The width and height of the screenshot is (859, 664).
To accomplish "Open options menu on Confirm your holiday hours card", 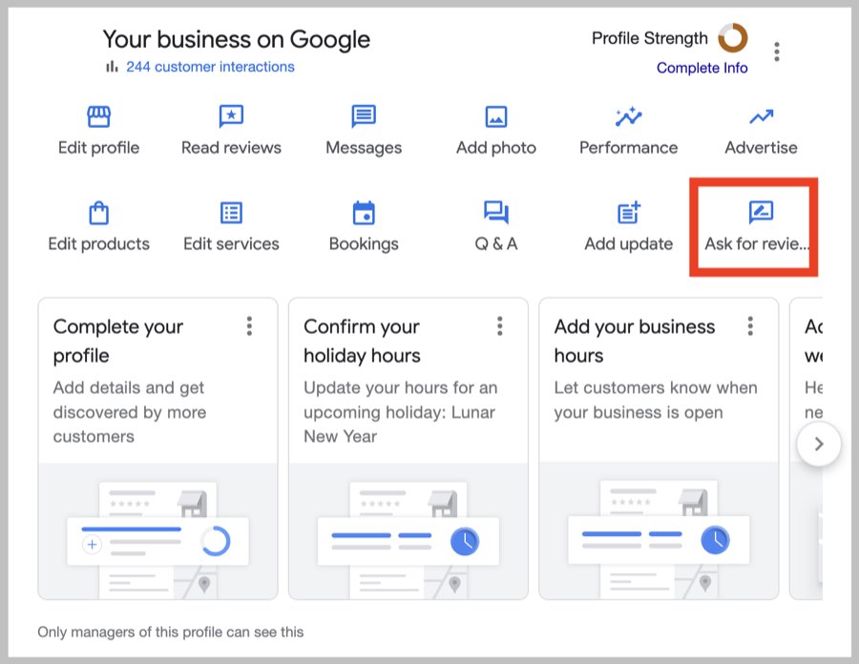I will pos(499,325).
